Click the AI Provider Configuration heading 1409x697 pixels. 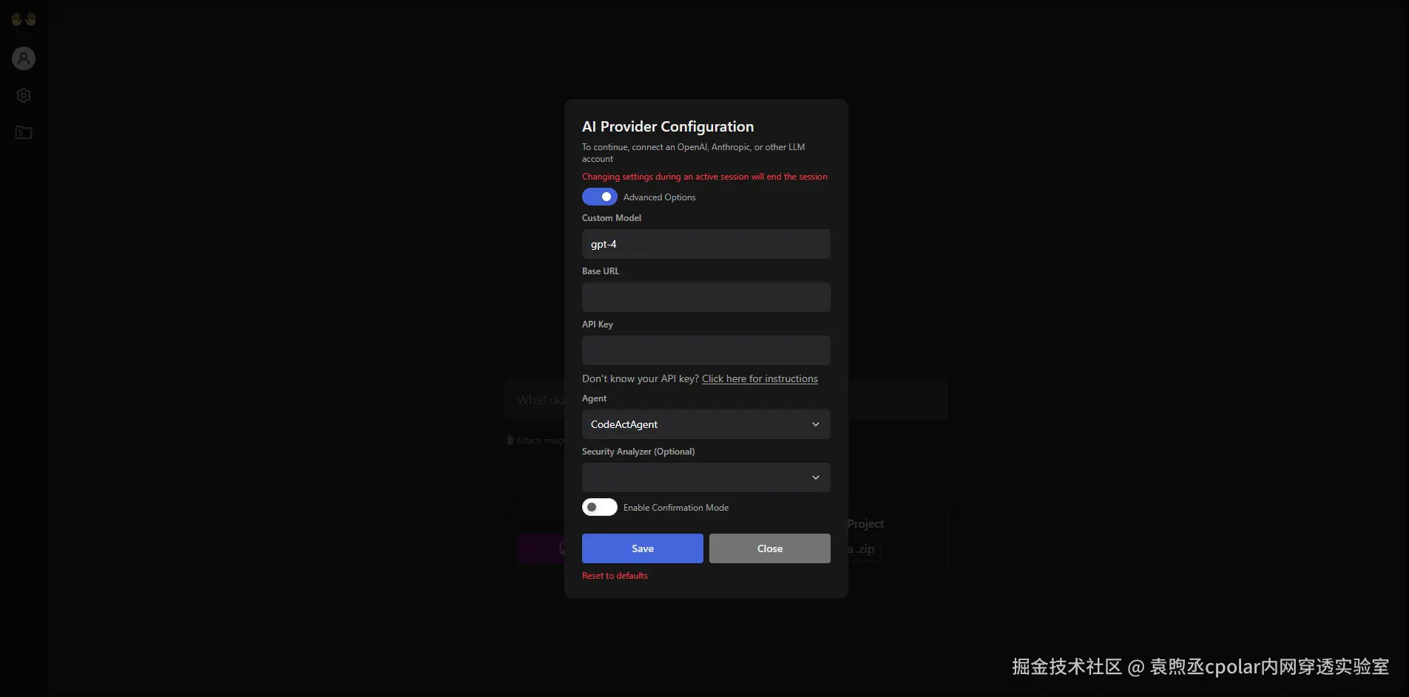pos(668,126)
